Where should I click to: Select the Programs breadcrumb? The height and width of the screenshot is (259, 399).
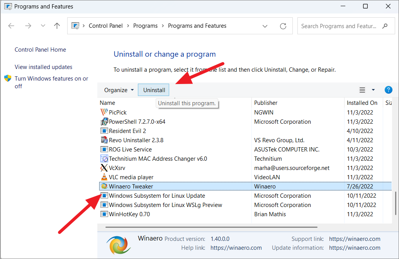click(x=145, y=26)
